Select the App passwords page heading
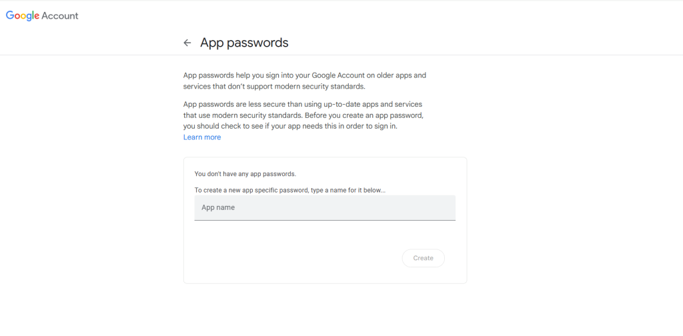This screenshot has width=683, height=336. point(244,43)
